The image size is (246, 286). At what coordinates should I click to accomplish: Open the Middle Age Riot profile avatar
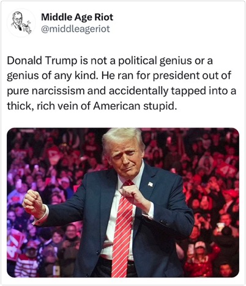click(21, 23)
